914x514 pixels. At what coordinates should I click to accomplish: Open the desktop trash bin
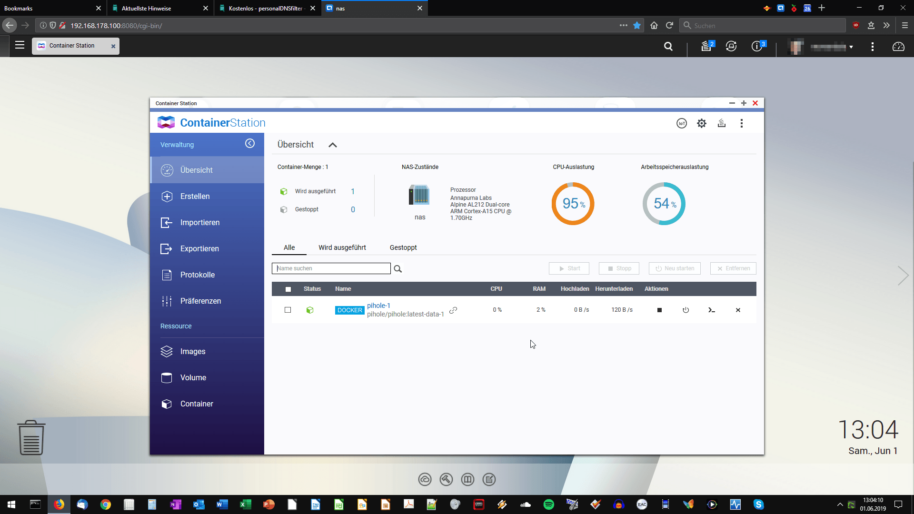coord(31,437)
